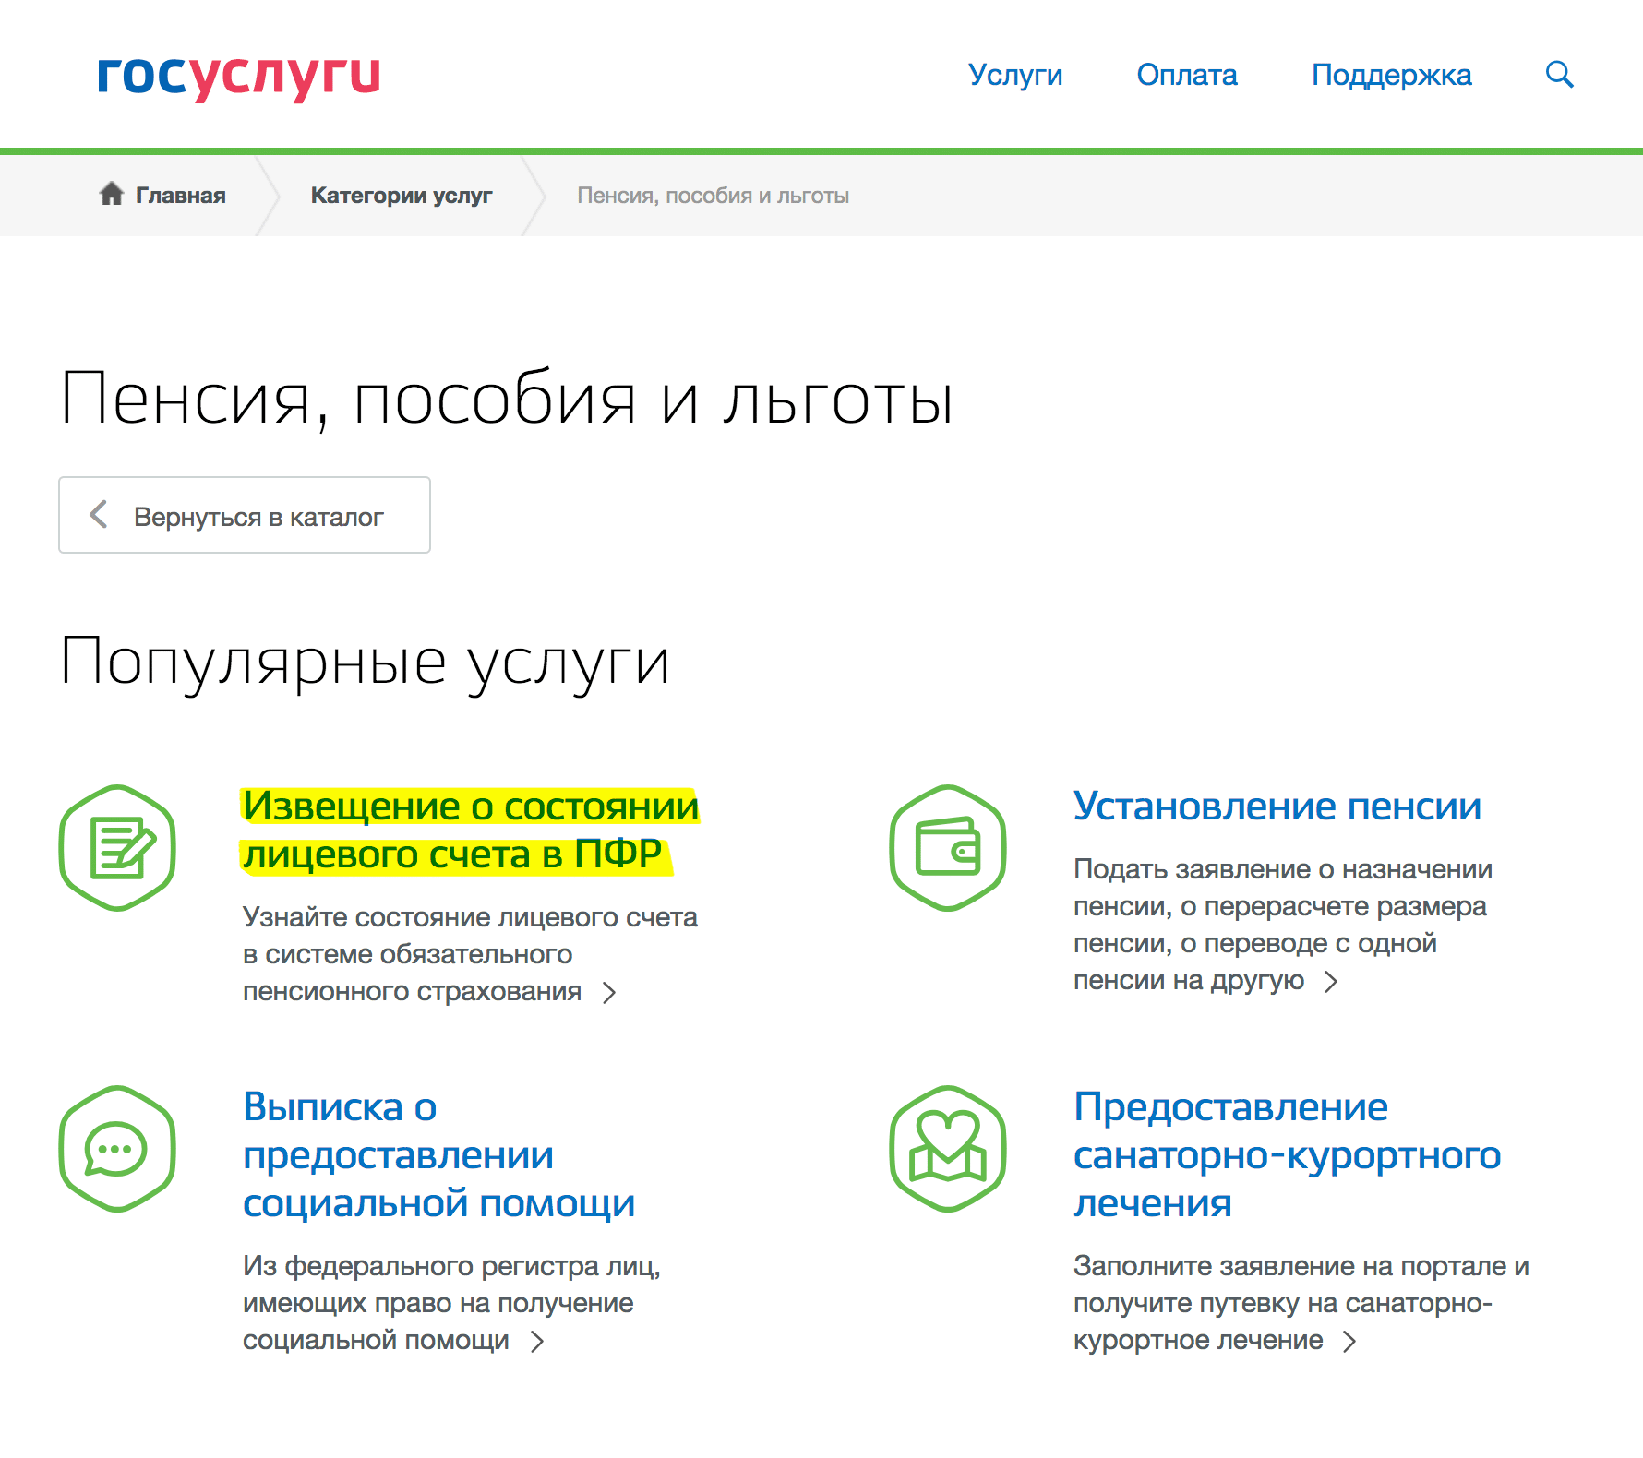Screen dimensions: 1643x1458
Task: Click Пенсия, пособия и льготы breadcrumb
Action: pyautogui.click(x=713, y=195)
